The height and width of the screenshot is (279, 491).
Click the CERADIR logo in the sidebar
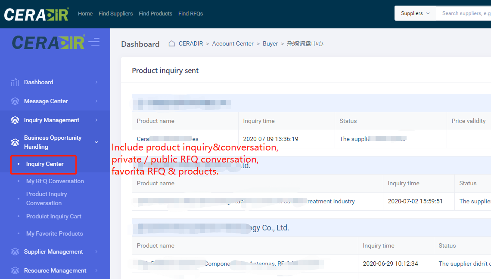[x=48, y=42]
